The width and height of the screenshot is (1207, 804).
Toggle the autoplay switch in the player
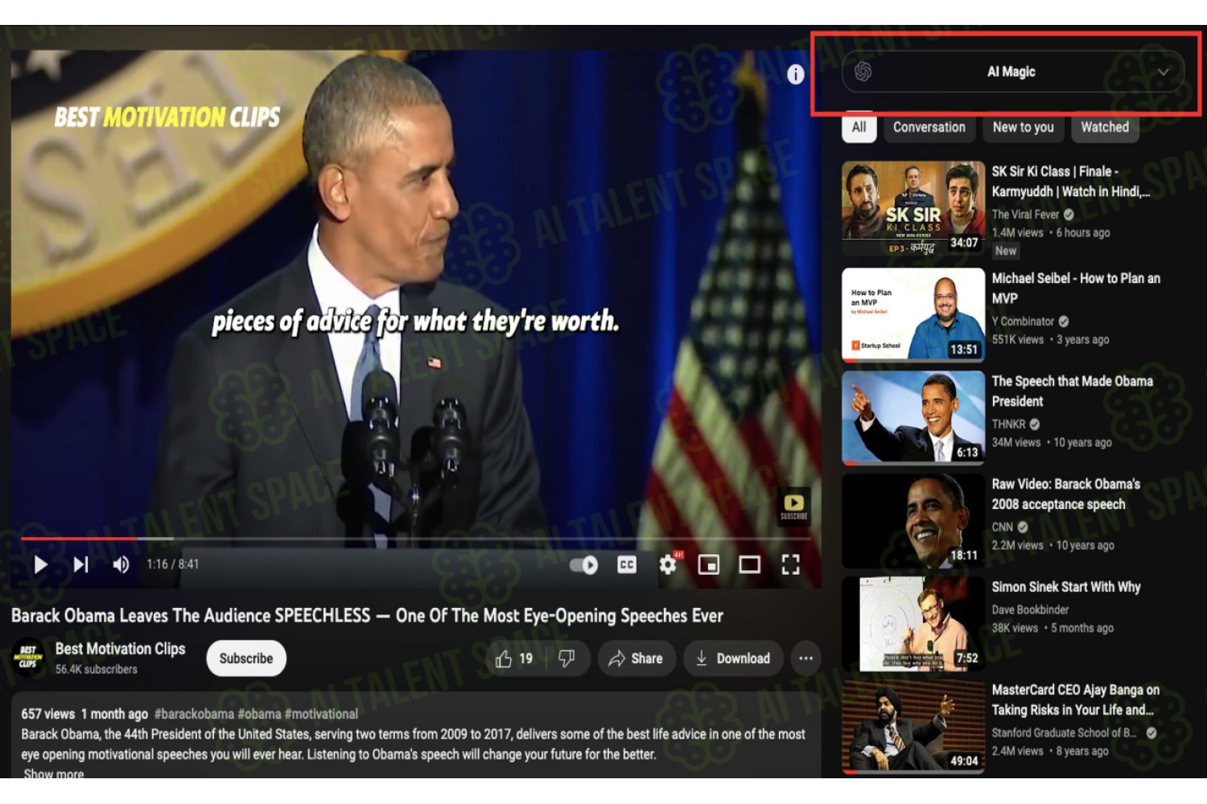[x=583, y=564]
